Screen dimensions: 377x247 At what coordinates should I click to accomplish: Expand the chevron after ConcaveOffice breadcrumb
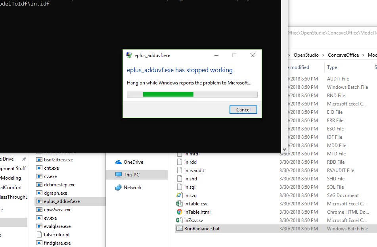(x=363, y=56)
